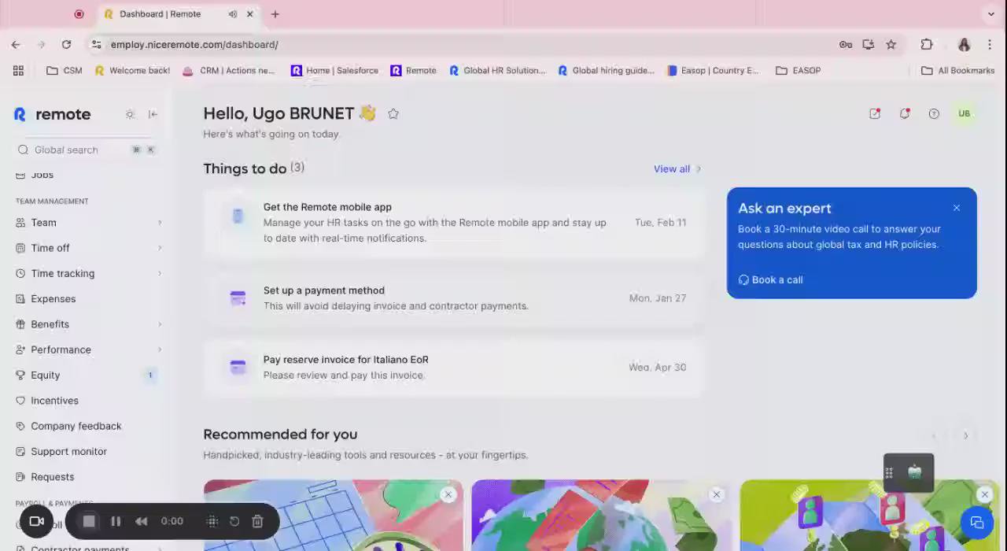
Task: Stop the screen recording
Action: (x=89, y=521)
